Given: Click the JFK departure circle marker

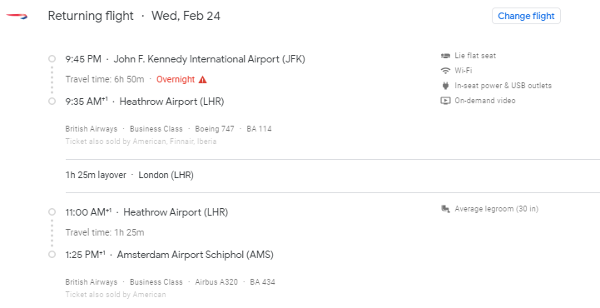Looking at the screenshot, I should coord(52,59).
